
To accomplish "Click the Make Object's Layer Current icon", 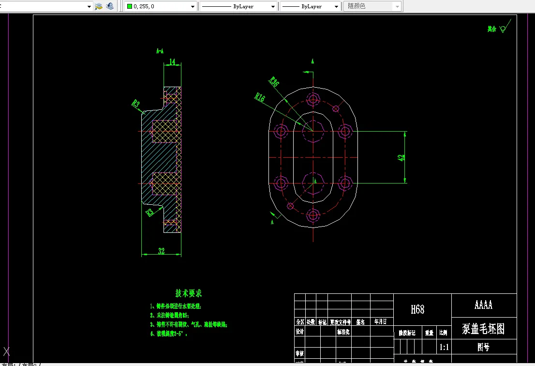I will click(99, 6).
